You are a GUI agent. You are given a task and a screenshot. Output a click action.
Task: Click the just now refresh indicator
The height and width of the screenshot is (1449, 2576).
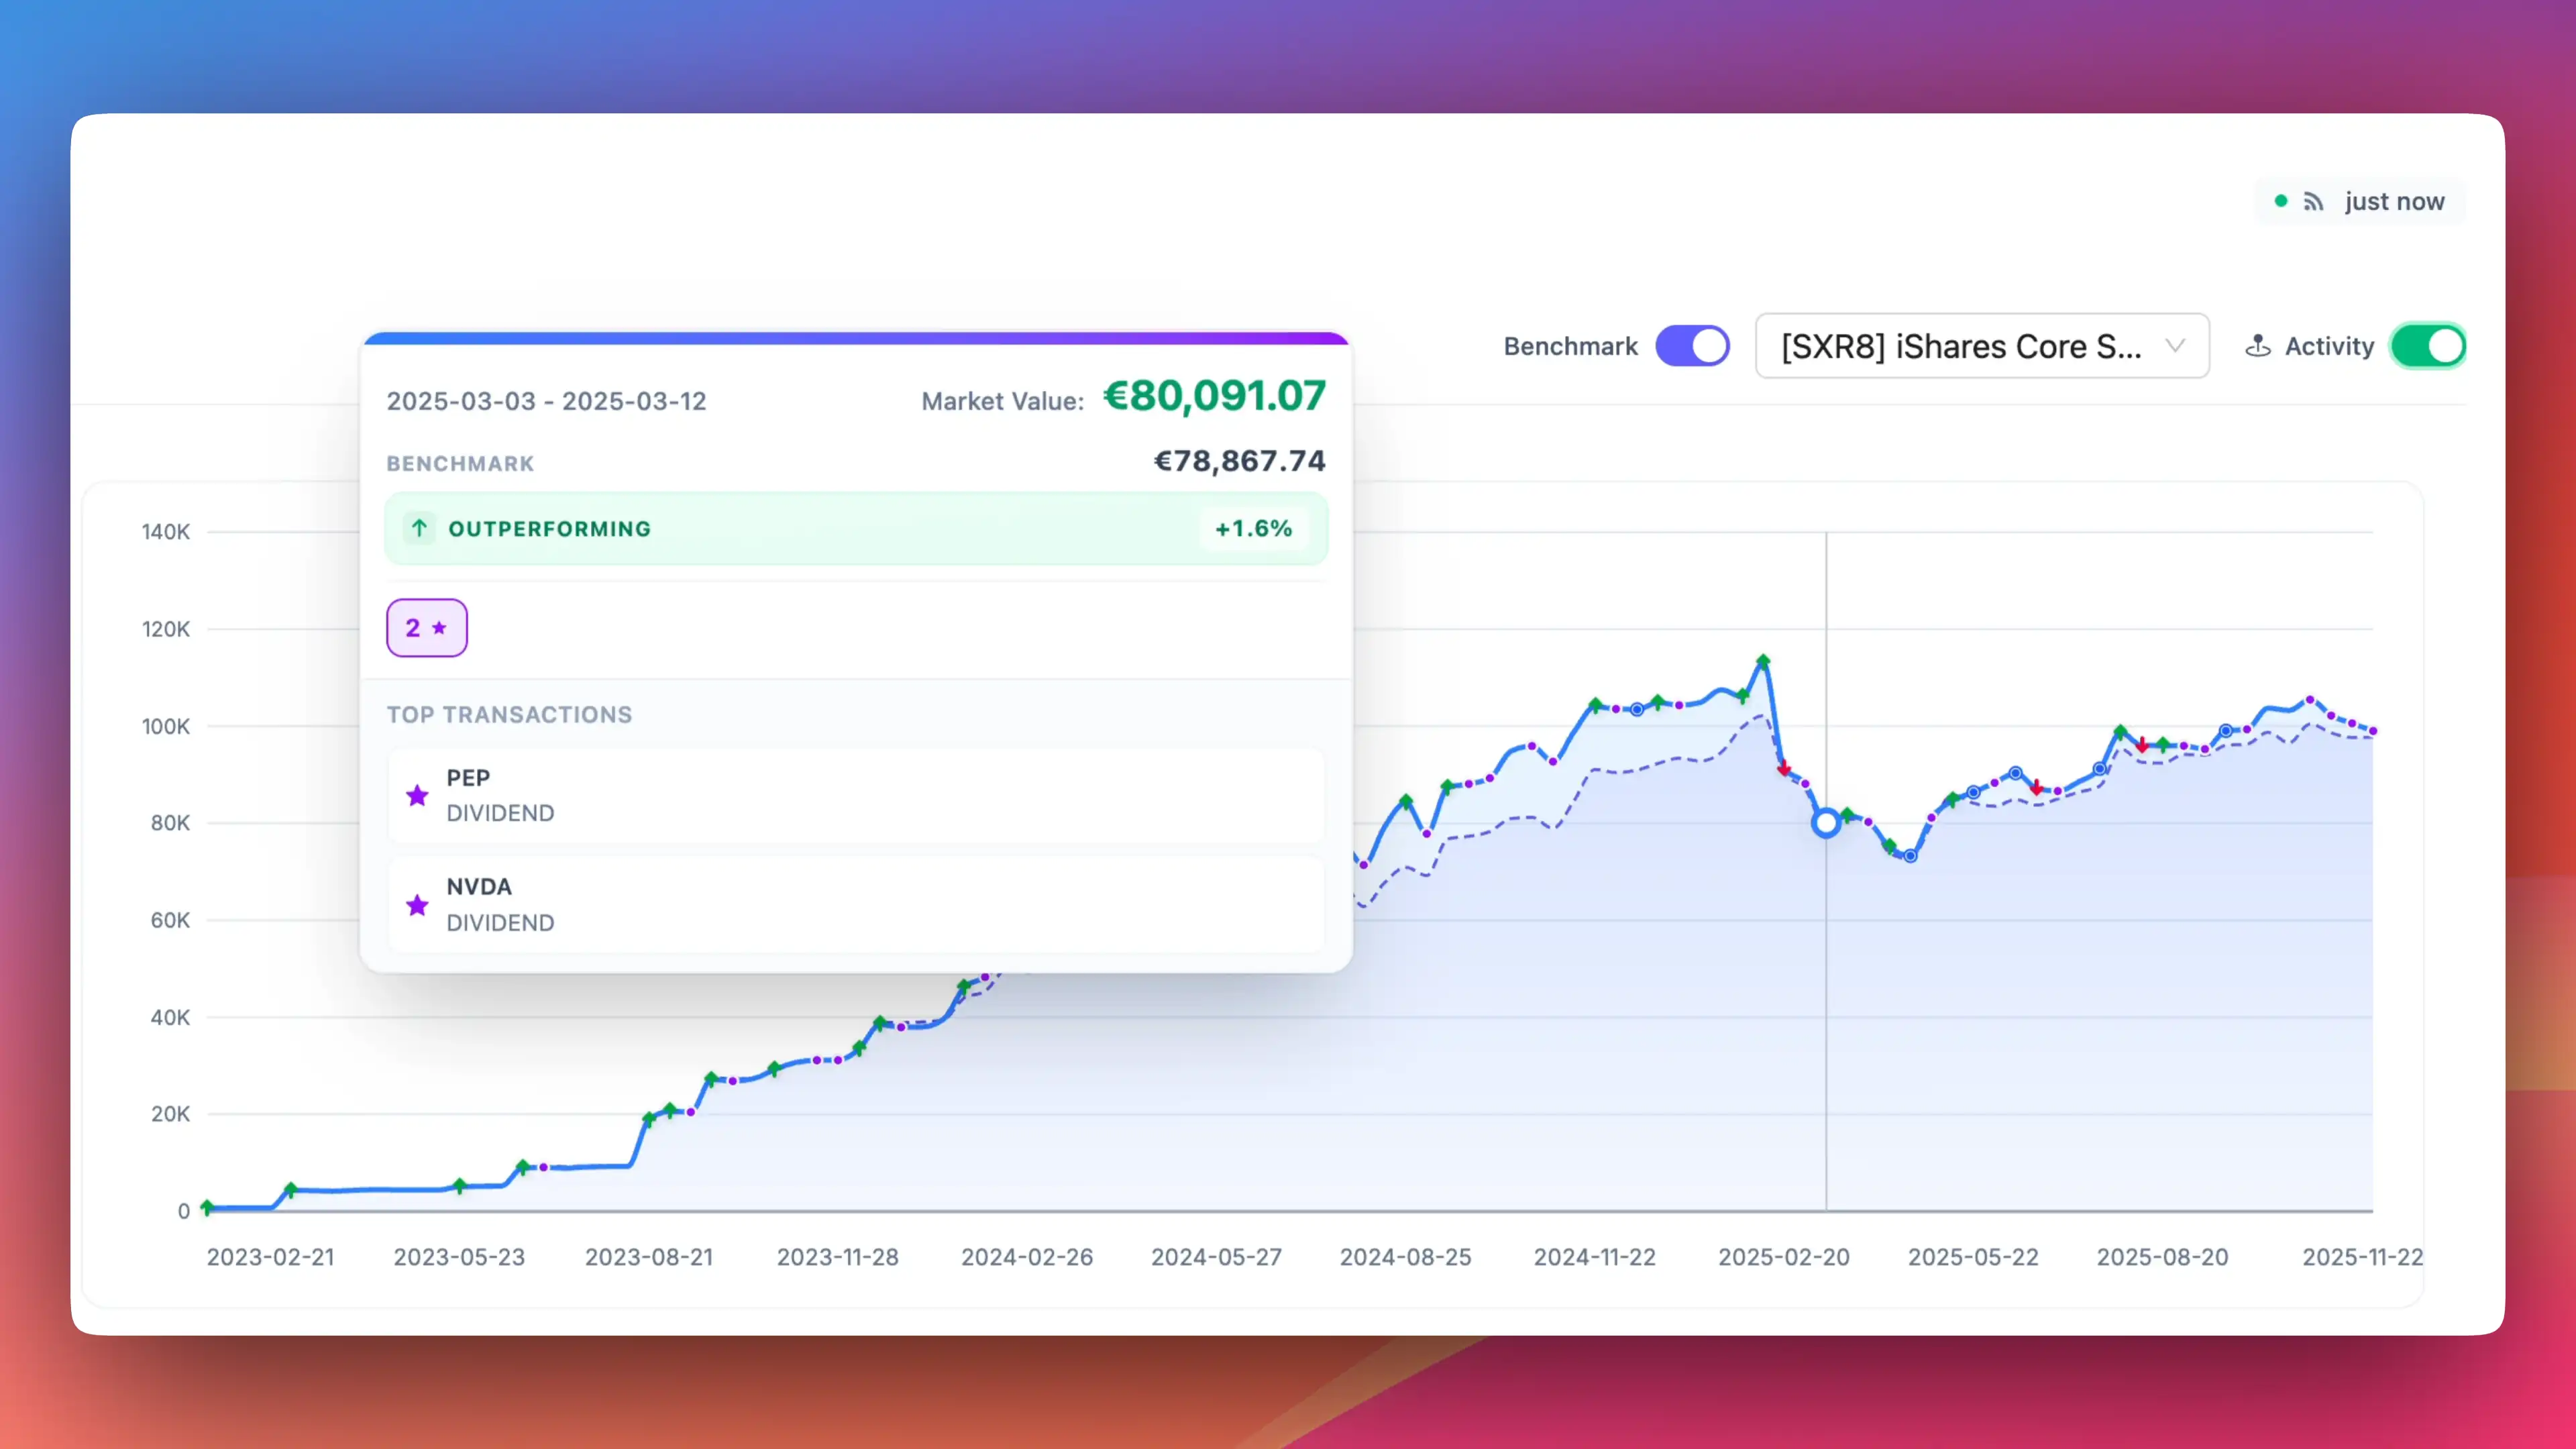[2393, 202]
